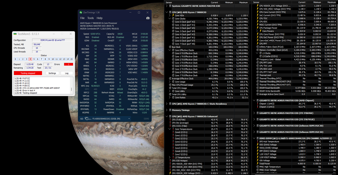The width and height of the screenshot is (338, 175).
Task: Collapse the Core Temperatures group
Action: click(170, 129)
